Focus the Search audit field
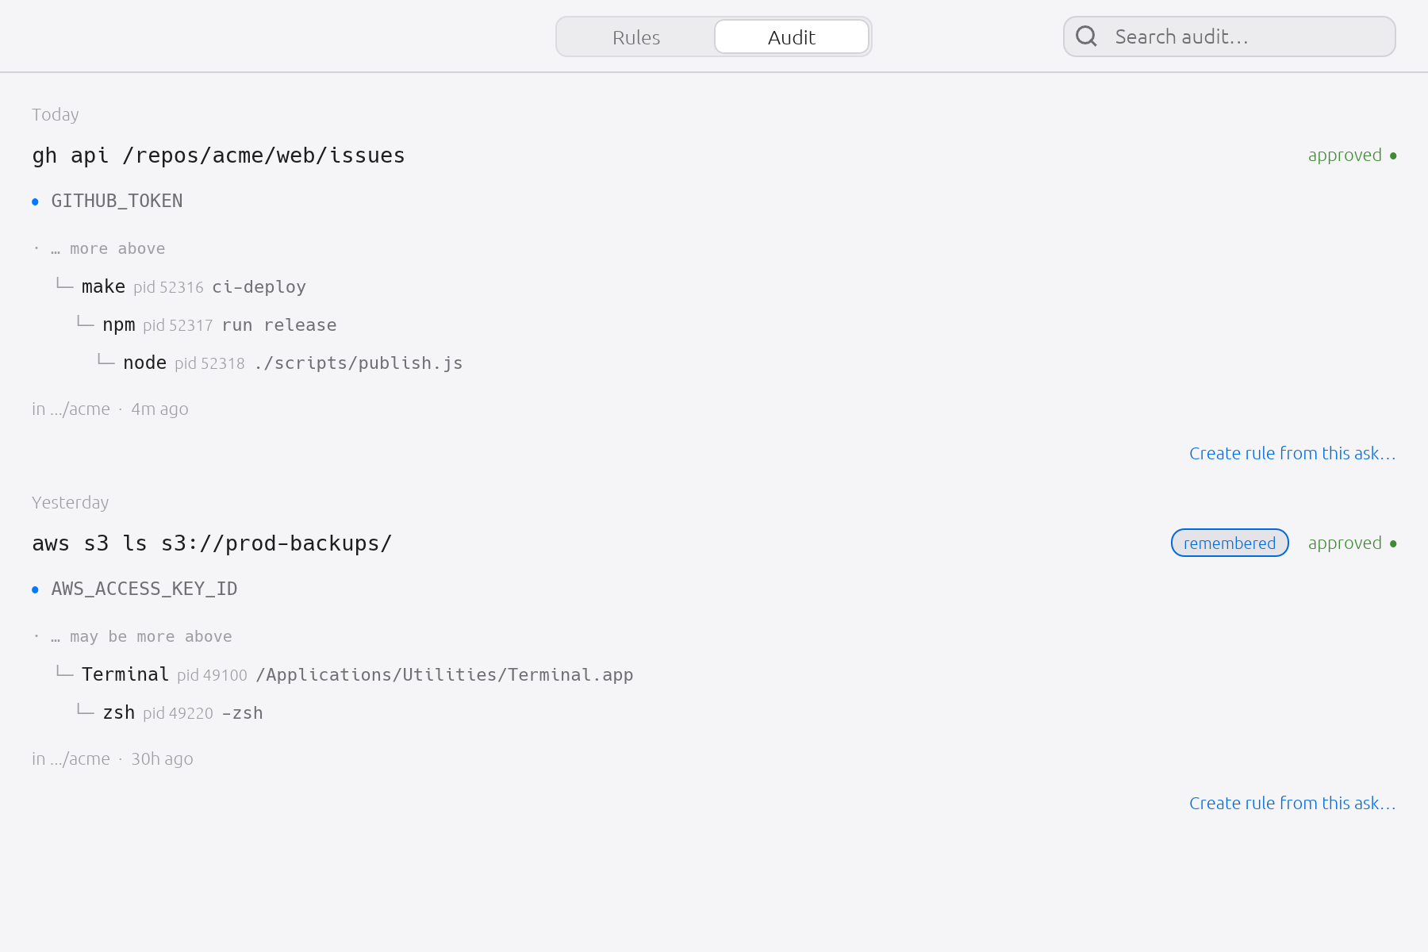1428x952 pixels. 1230,36
